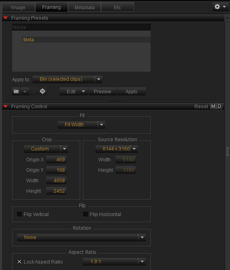The height and width of the screenshot is (270, 230).
Task: Add a preset with plus icon
Action: click(25, 91)
